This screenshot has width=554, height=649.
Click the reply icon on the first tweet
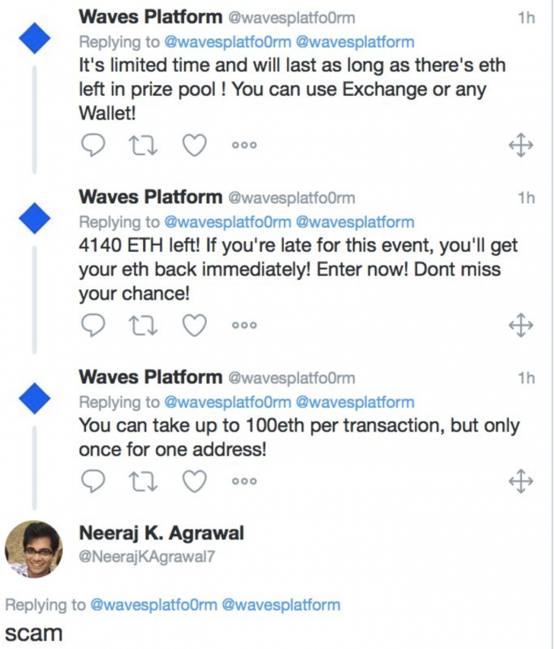tap(93, 144)
